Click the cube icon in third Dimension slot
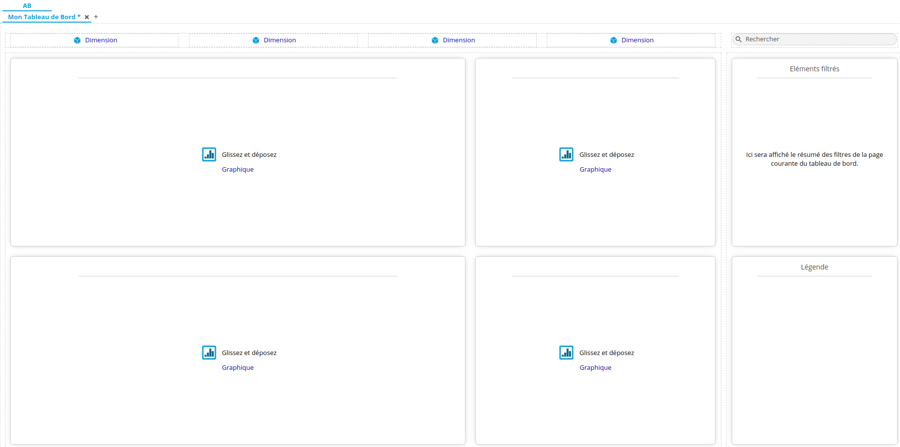 [435, 40]
